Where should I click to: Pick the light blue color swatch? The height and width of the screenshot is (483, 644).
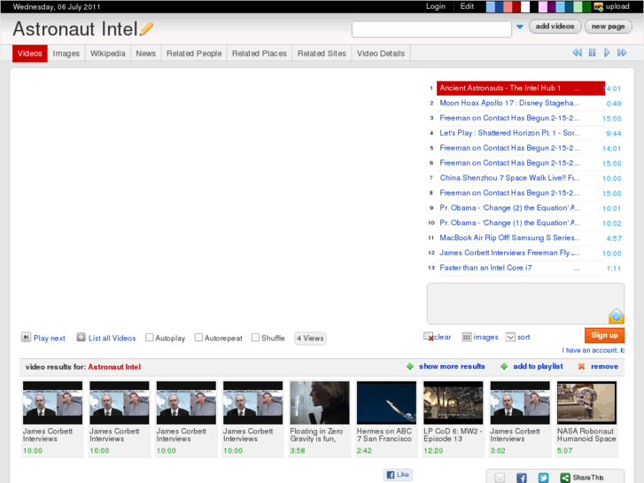(490, 7)
